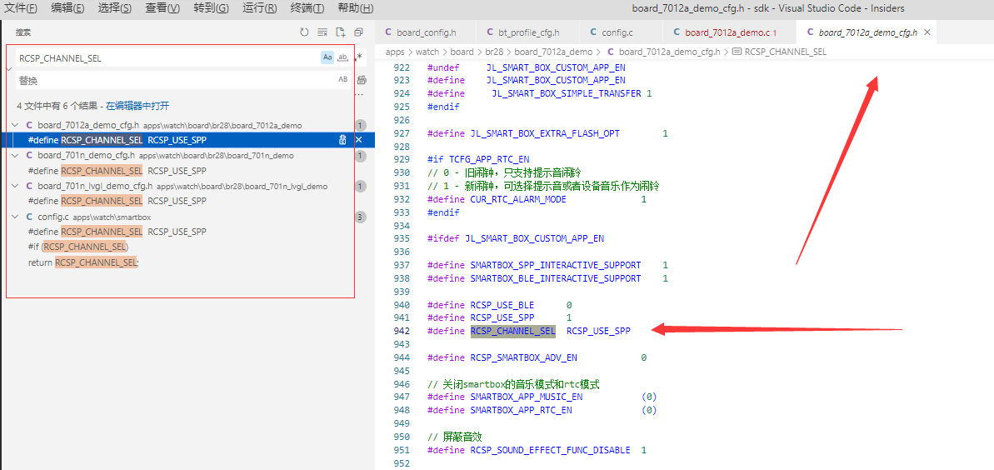
Task: Refresh the search results
Action: point(304,32)
